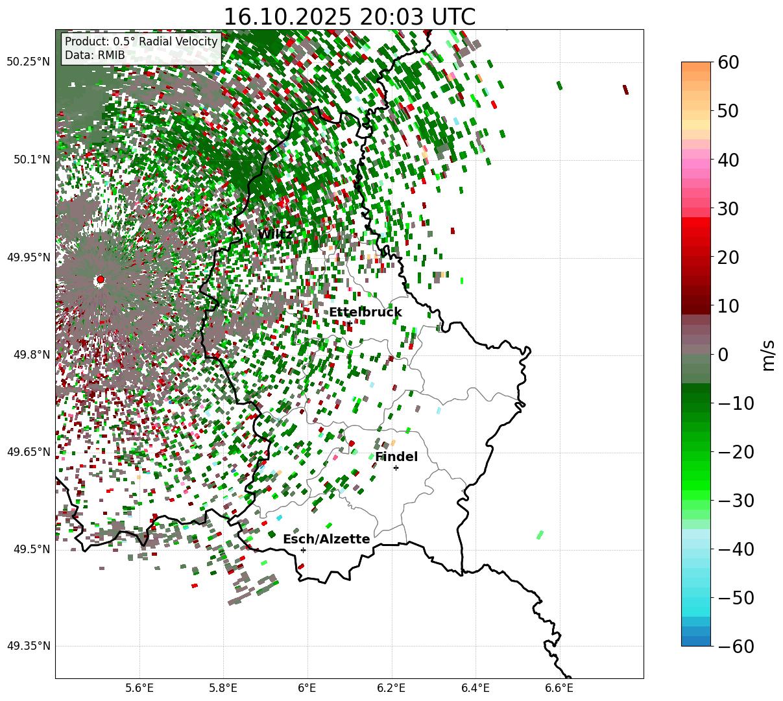Click the Findel cross marker
Image resolution: width=783 pixels, height=701 pixels.
[396, 468]
